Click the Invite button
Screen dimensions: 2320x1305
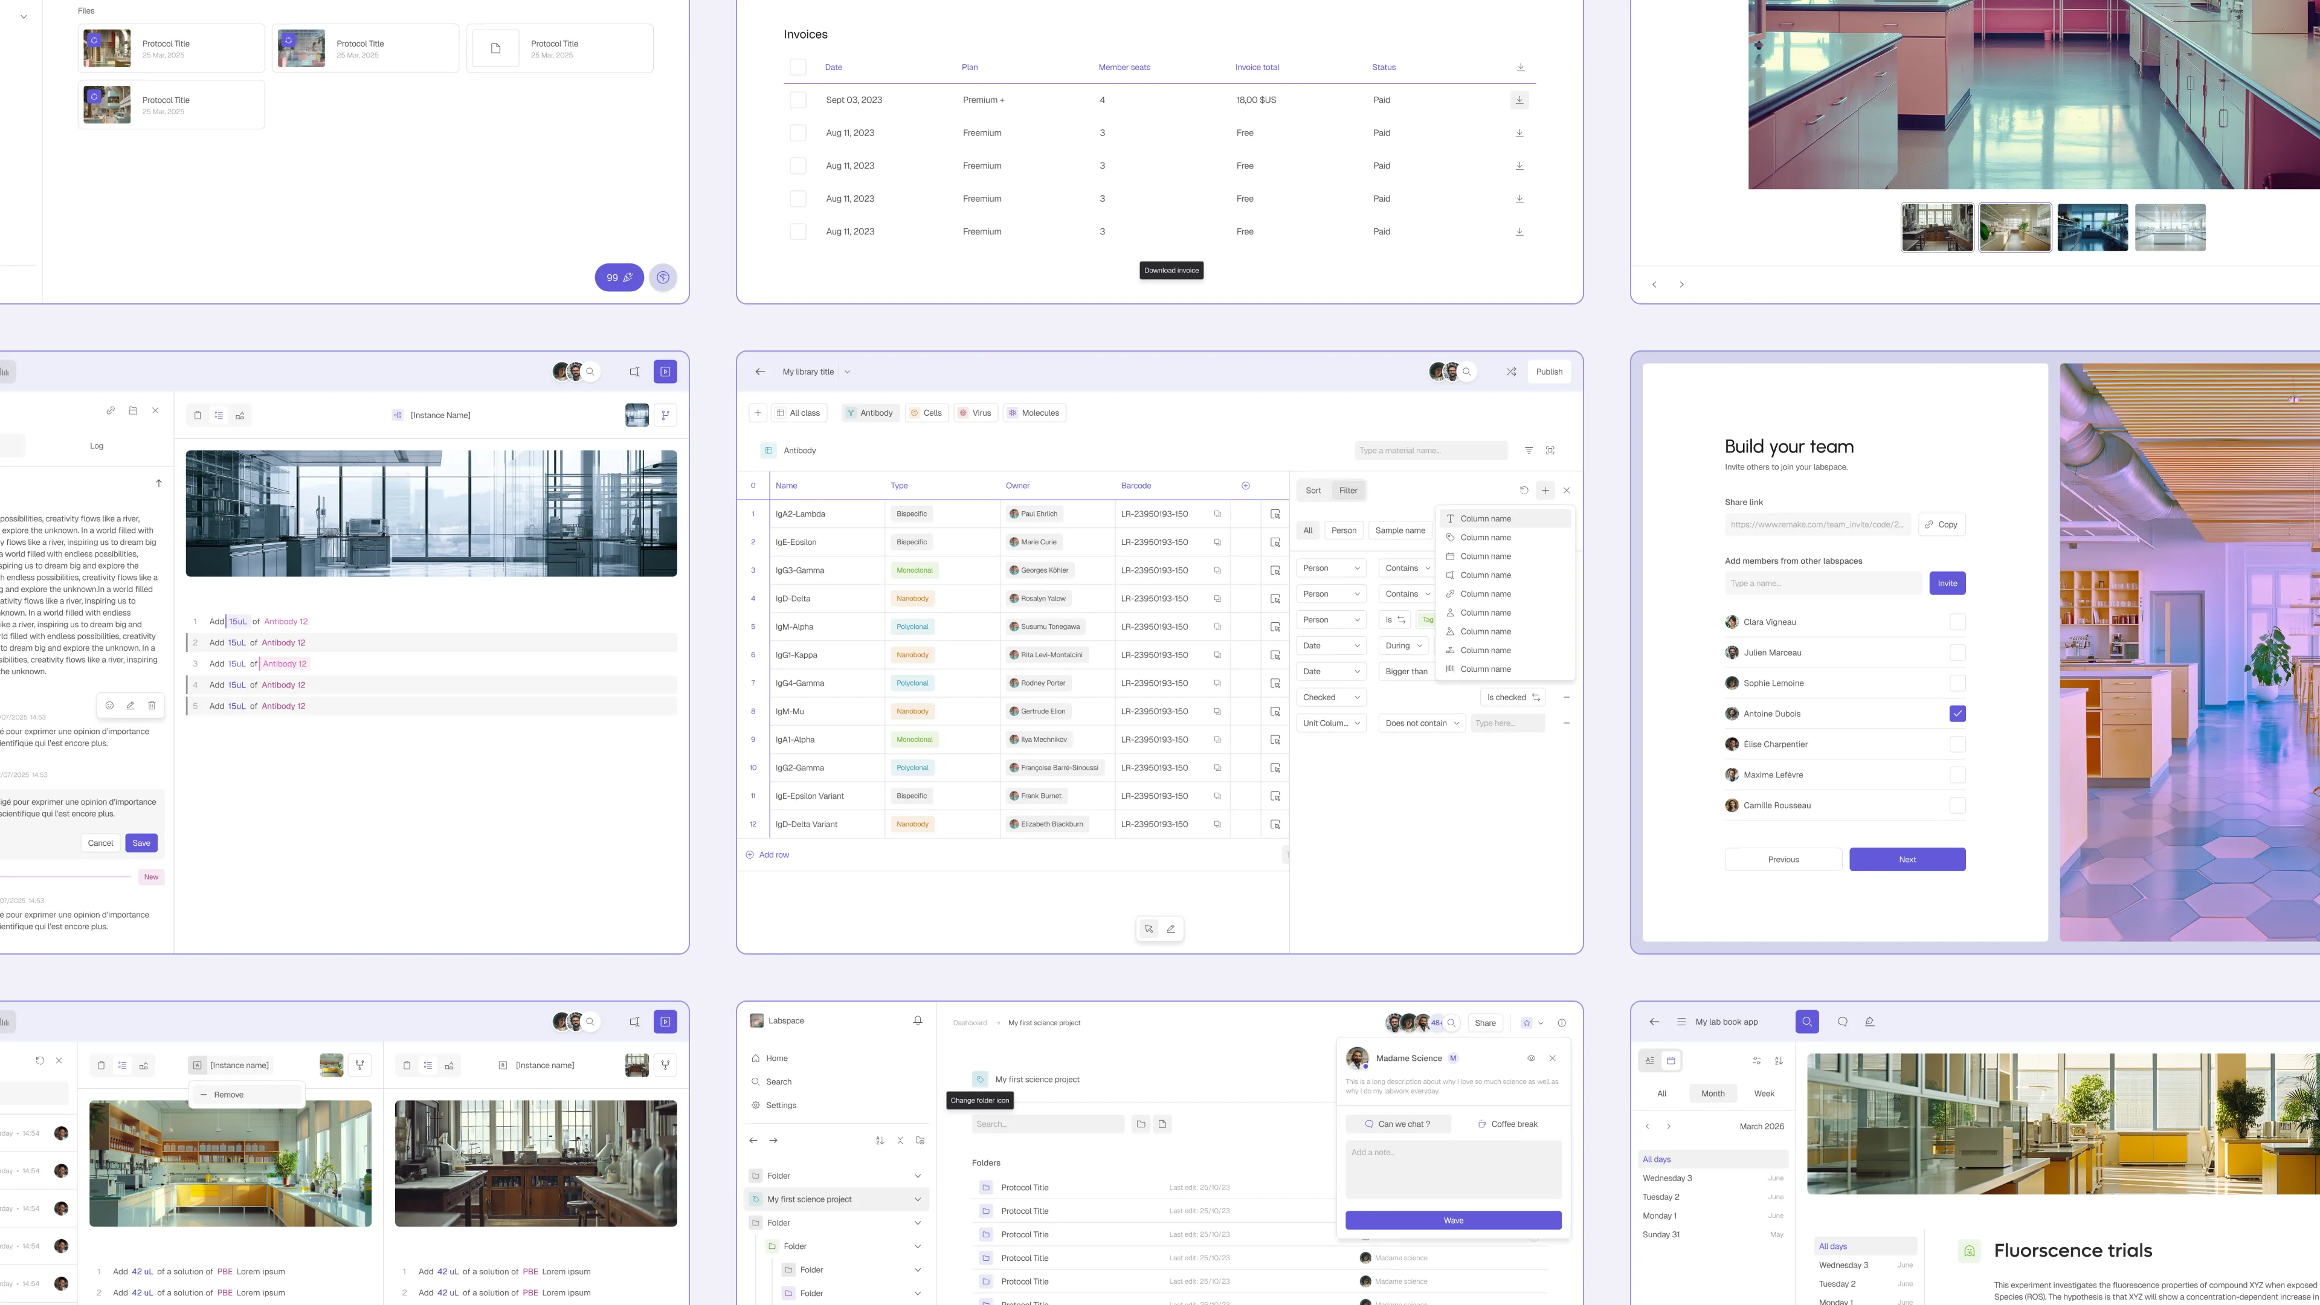click(x=1947, y=584)
